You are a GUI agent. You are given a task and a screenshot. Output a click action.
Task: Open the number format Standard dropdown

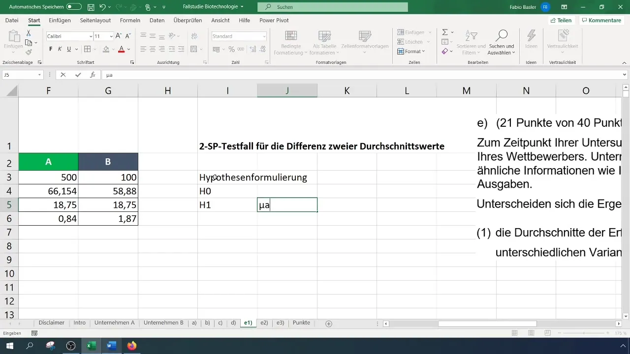264,36
